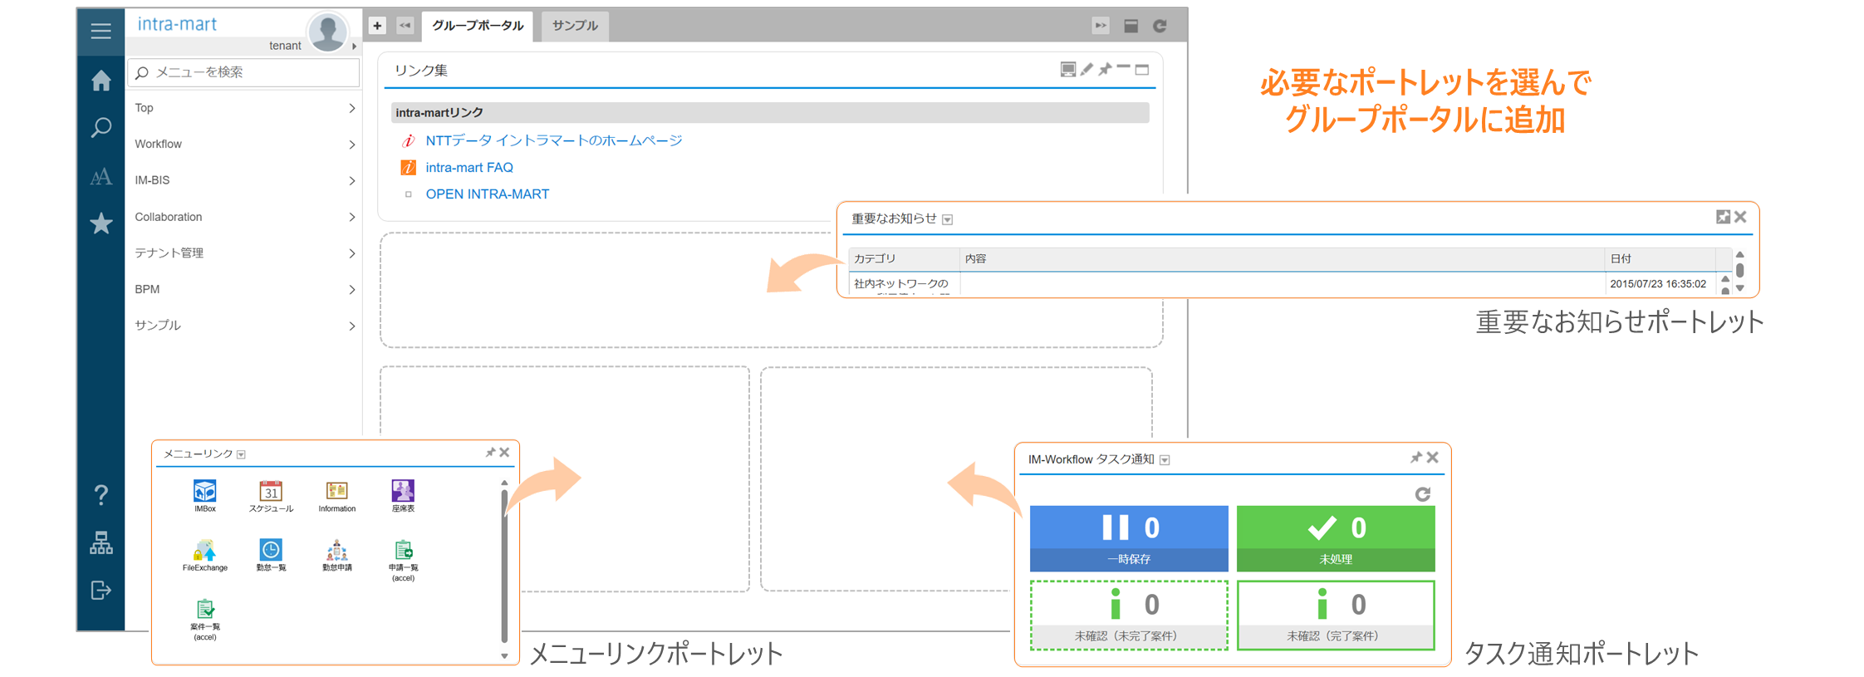This screenshot has width=1864, height=677.
Task: Open favorites star icon
Action: (x=101, y=223)
